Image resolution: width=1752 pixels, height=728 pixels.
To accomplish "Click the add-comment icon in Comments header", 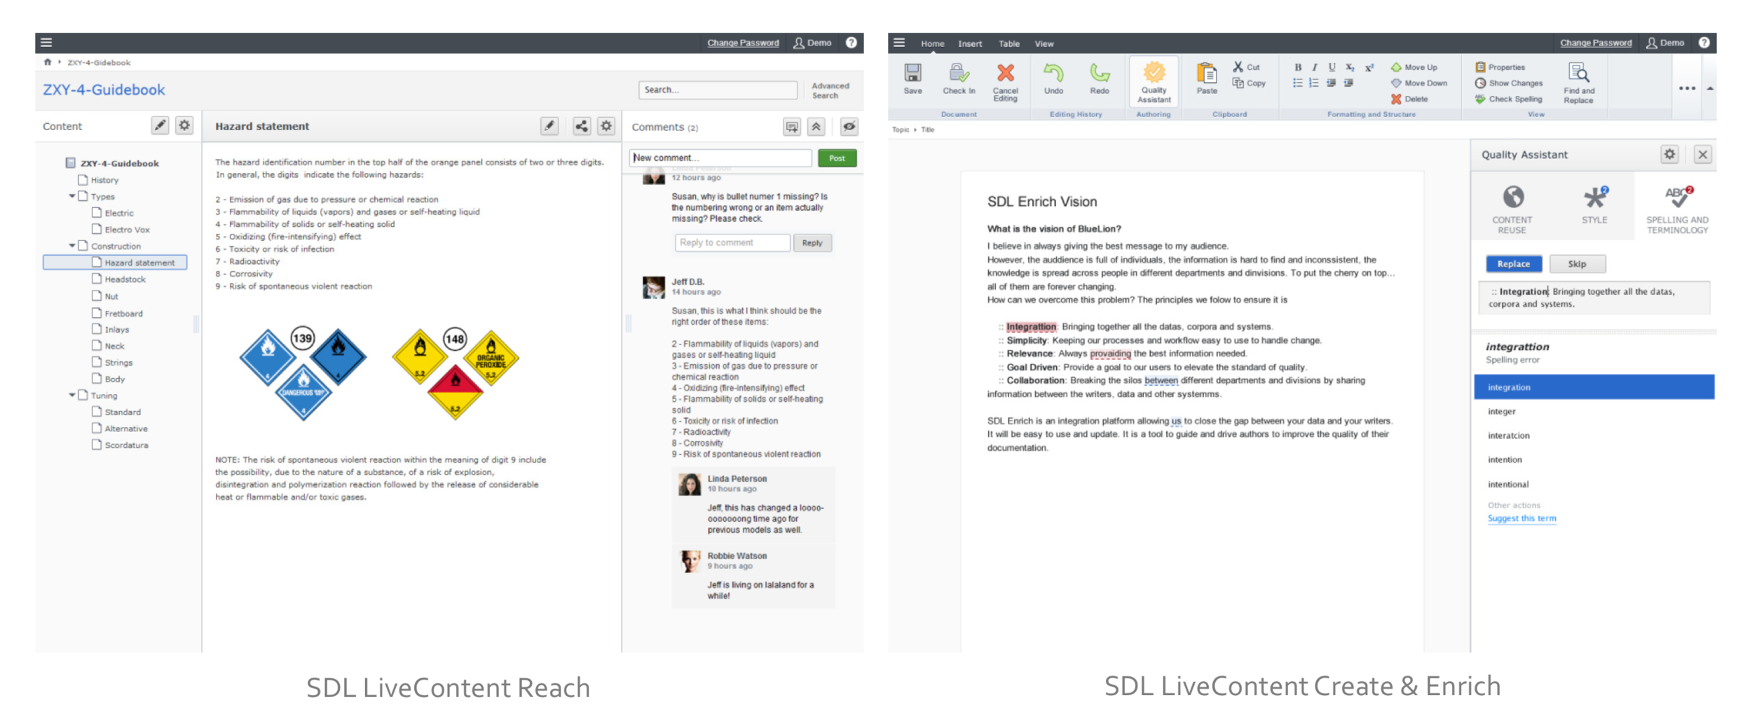I will [792, 127].
